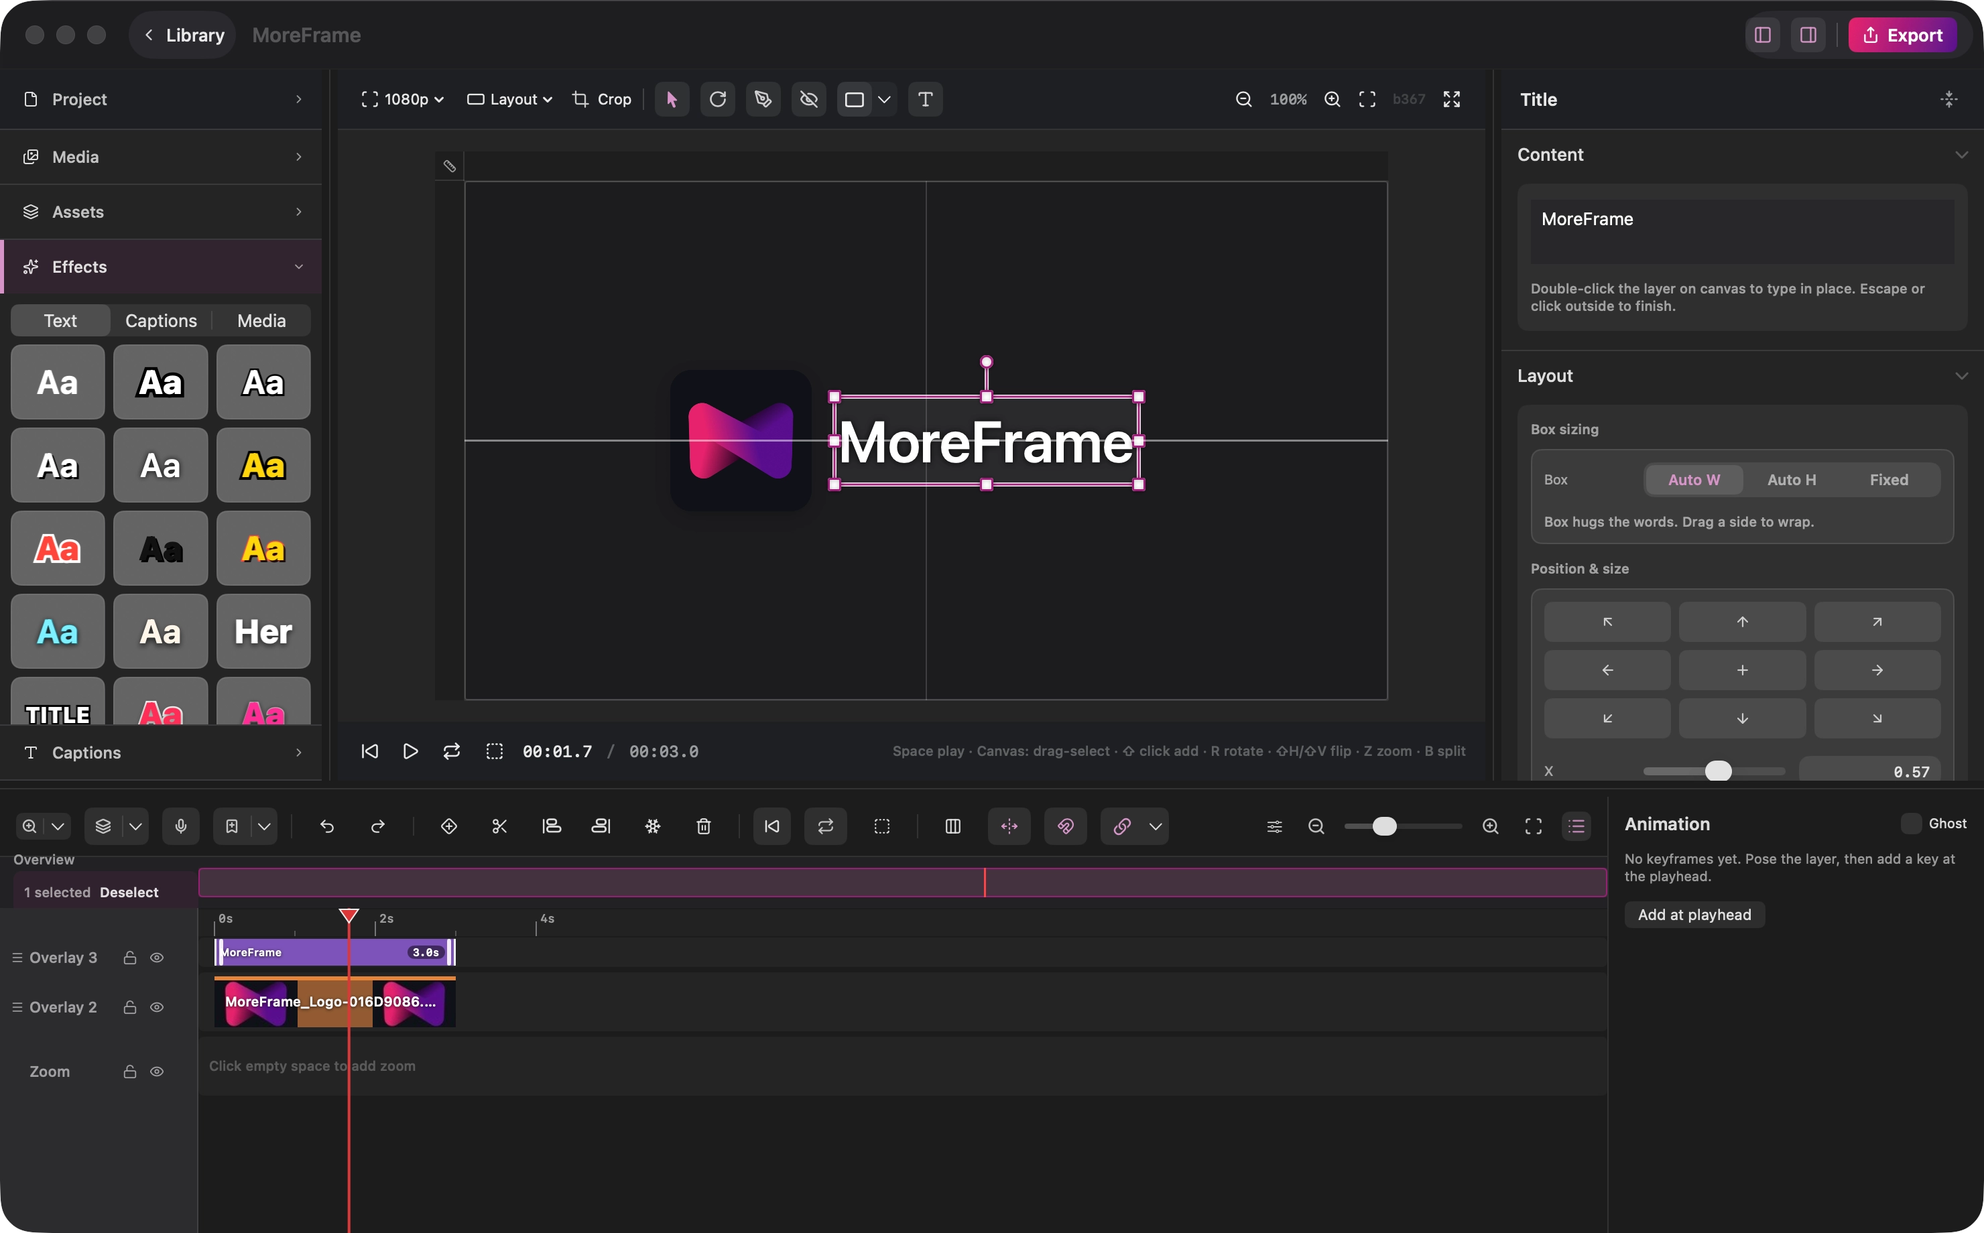Toggle loop playback in transport bar
The image size is (1984, 1233).
click(452, 751)
